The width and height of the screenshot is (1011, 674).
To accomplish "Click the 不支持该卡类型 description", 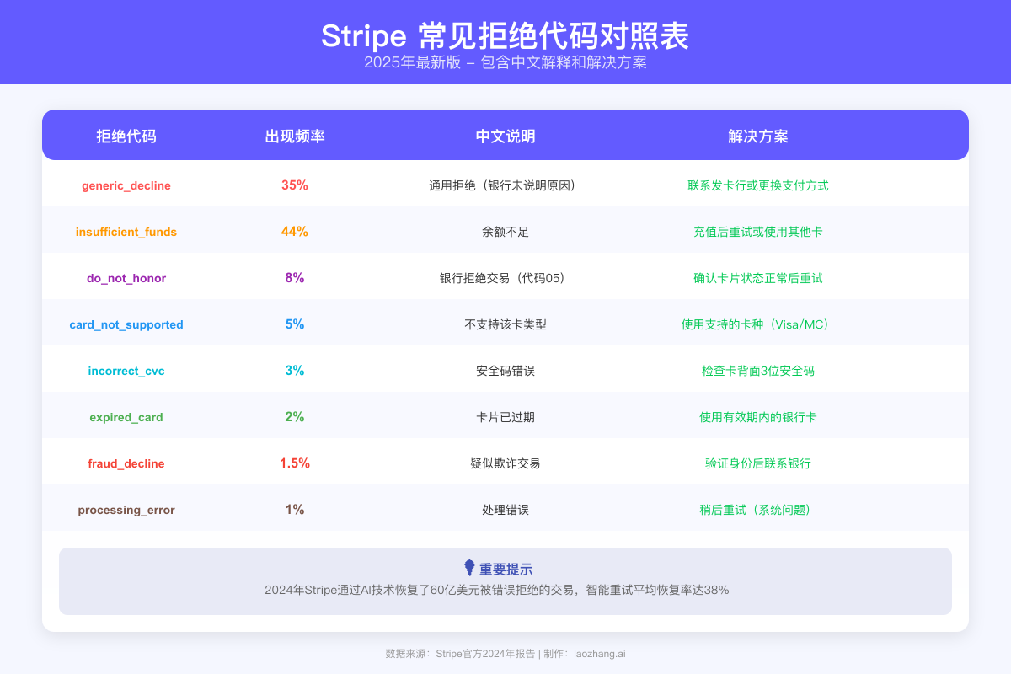I will [505, 324].
